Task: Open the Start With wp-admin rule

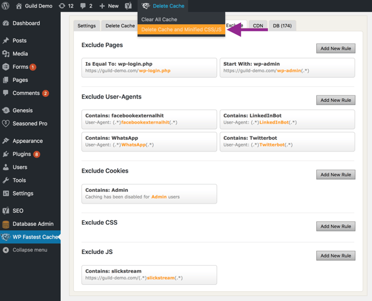Action: [x=287, y=68]
